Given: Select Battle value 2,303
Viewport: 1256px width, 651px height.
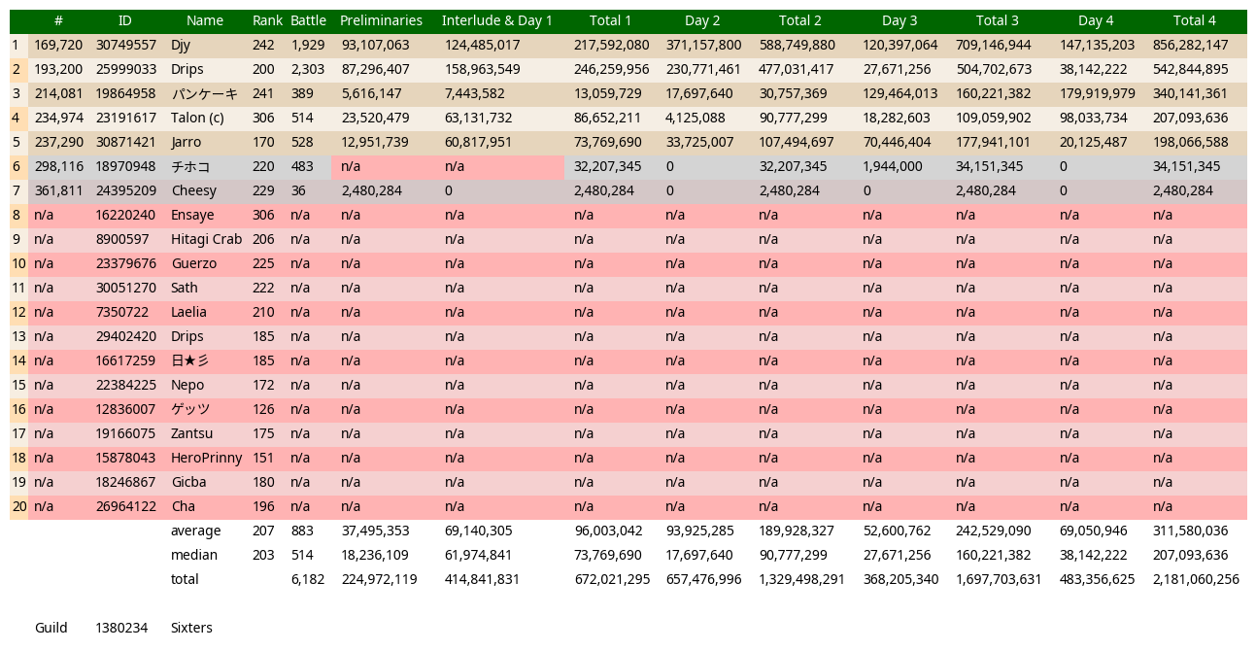Looking at the screenshot, I should click(308, 69).
